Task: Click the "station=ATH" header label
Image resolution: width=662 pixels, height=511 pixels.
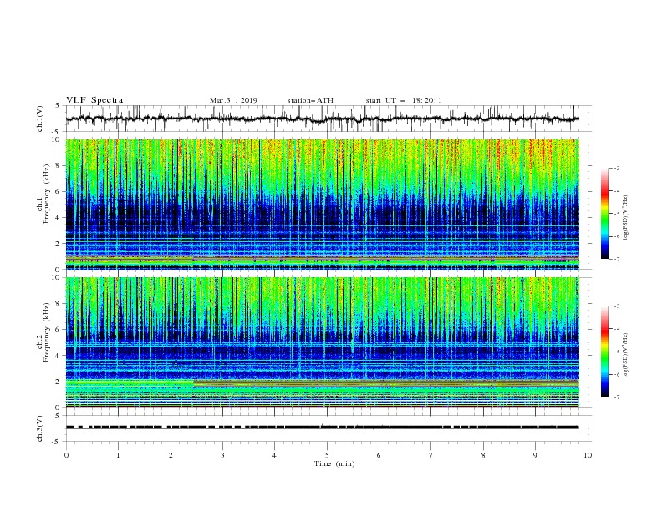Action: (310, 100)
